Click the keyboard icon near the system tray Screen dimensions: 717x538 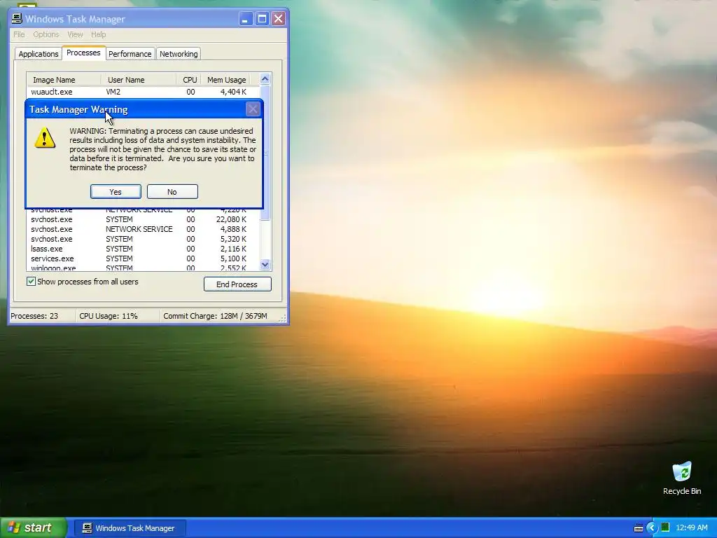pyautogui.click(x=639, y=528)
